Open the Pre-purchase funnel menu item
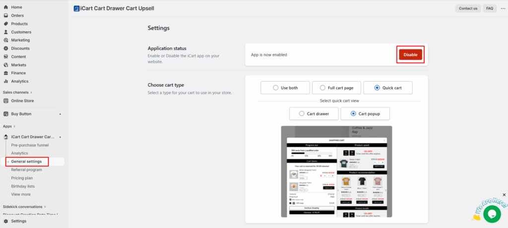The width and height of the screenshot is (508, 228). [x=30, y=145]
